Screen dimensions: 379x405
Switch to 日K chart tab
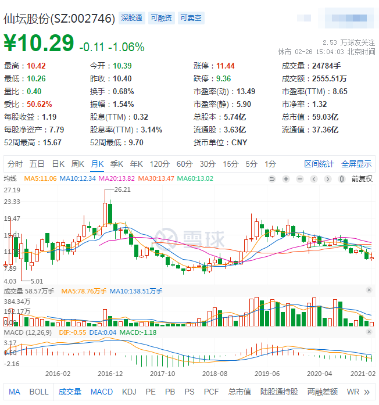tap(58, 164)
